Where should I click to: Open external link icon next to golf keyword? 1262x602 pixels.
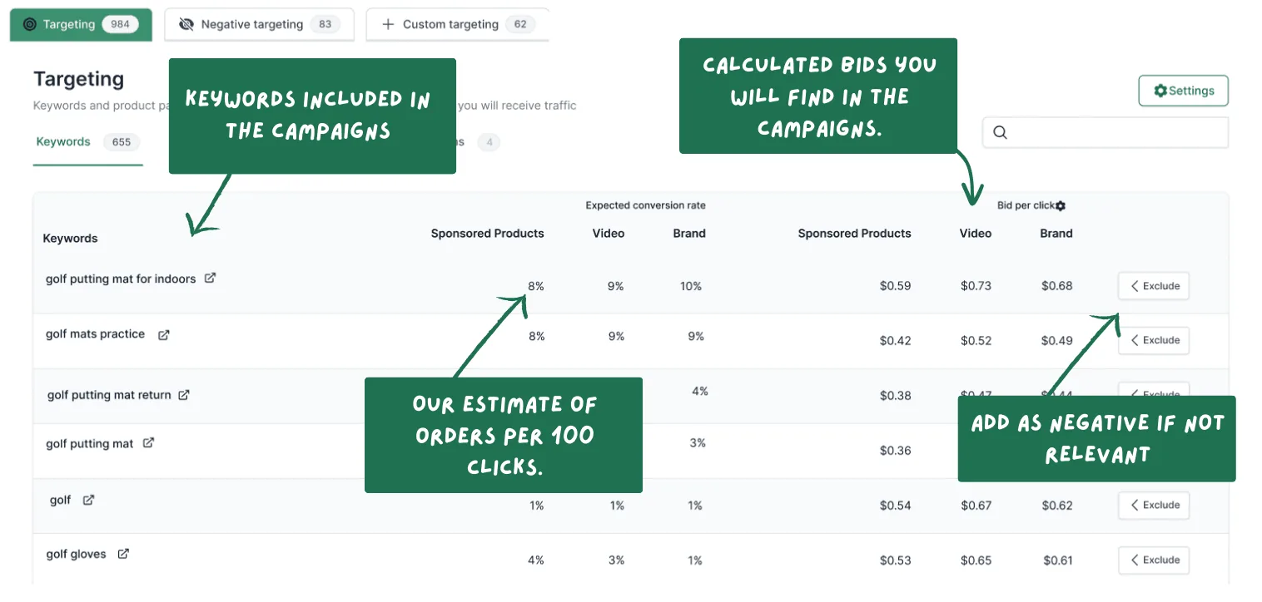[x=88, y=500]
